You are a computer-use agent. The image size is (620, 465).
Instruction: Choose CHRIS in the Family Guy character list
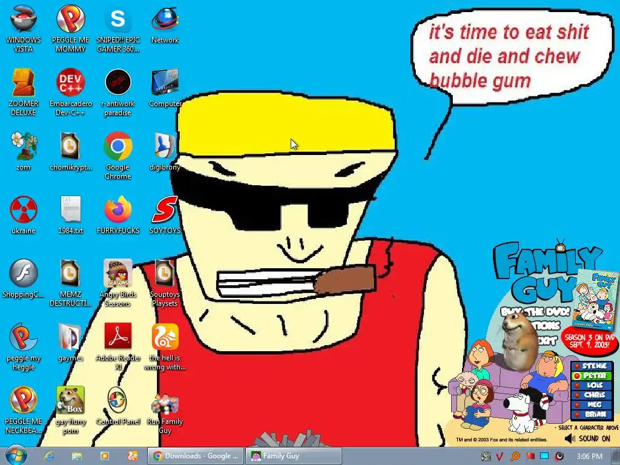(x=591, y=395)
